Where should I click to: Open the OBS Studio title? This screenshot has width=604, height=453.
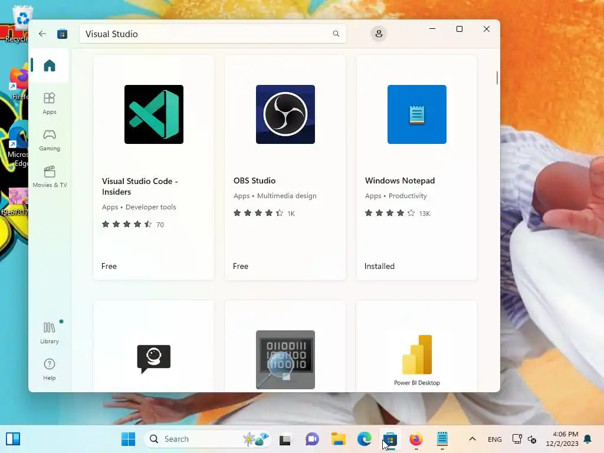pos(254,180)
